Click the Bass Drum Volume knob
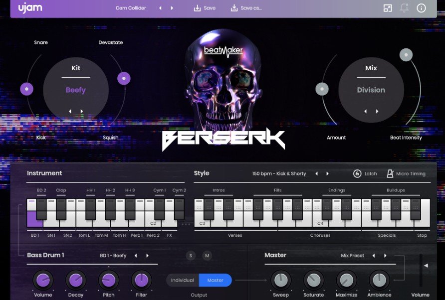445x300 pixels. [x=43, y=280]
